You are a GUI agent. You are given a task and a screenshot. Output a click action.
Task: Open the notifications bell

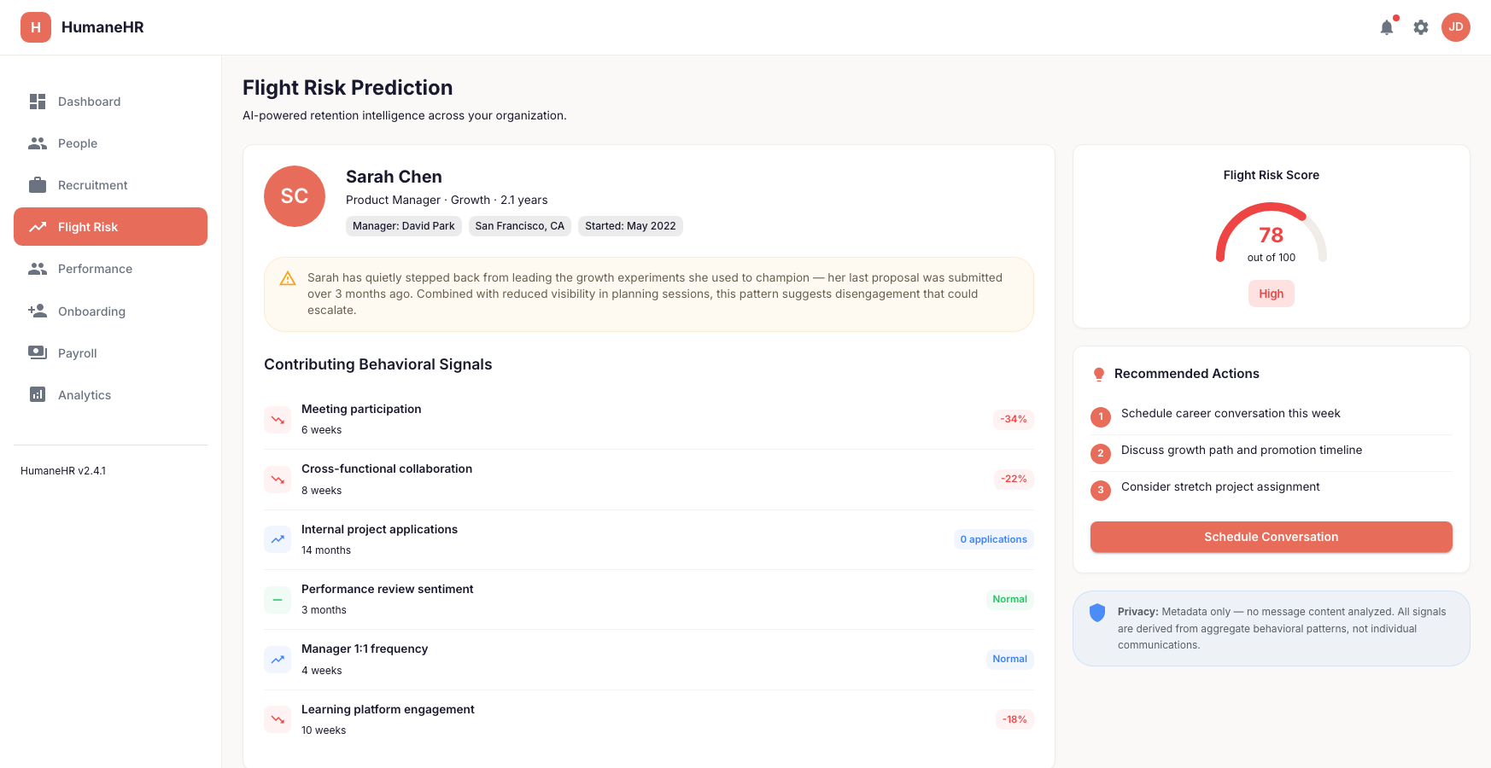[x=1387, y=27]
